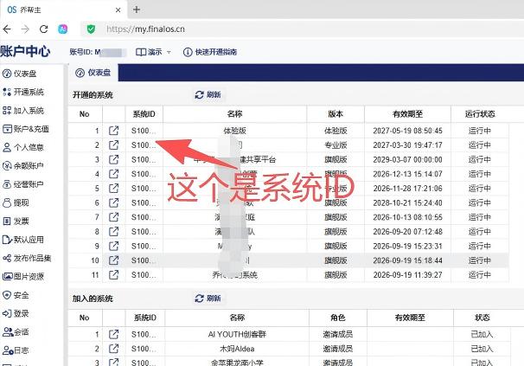
Task: Open 账户&充值 in the sidebar
Action: [x=26, y=129]
